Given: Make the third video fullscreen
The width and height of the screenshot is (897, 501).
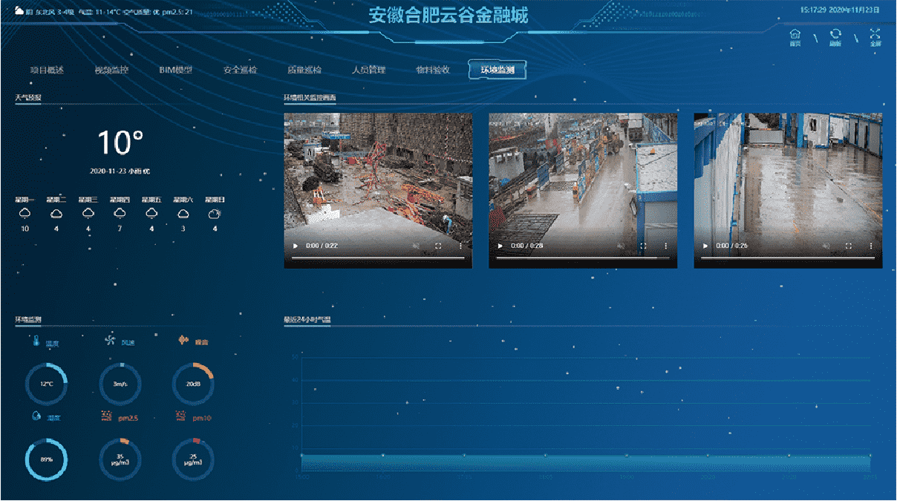Looking at the screenshot, I should pos(849,246).
